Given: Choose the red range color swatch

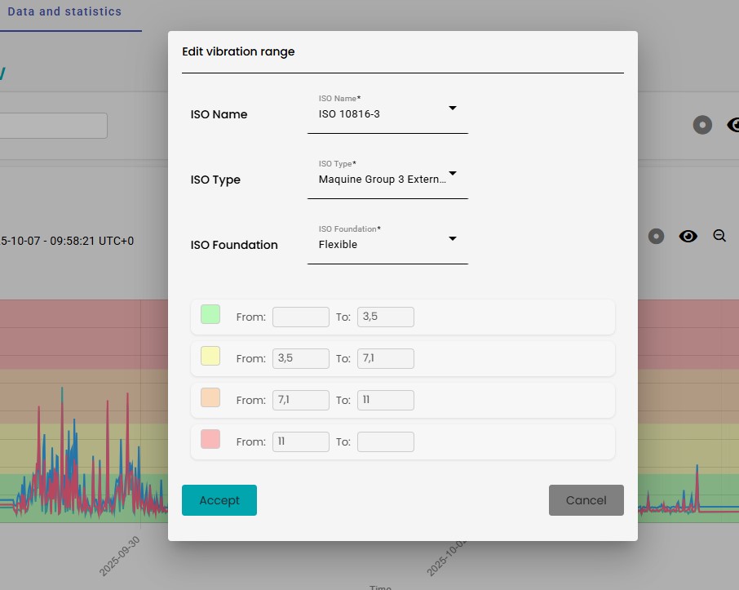Looking at the screenshot, I should [210, 439].
